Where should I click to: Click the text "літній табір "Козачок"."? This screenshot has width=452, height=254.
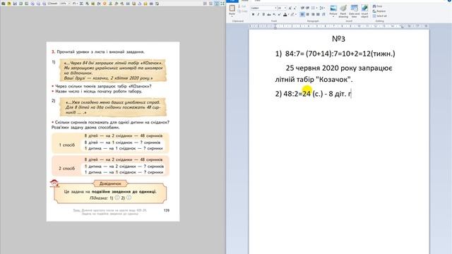pyautogui.click(x=314, y=80)
